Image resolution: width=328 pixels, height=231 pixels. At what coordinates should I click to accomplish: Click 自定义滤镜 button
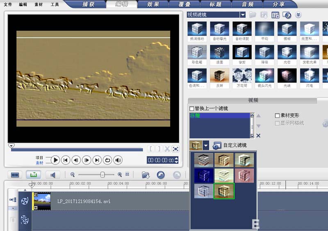[230, 145]
